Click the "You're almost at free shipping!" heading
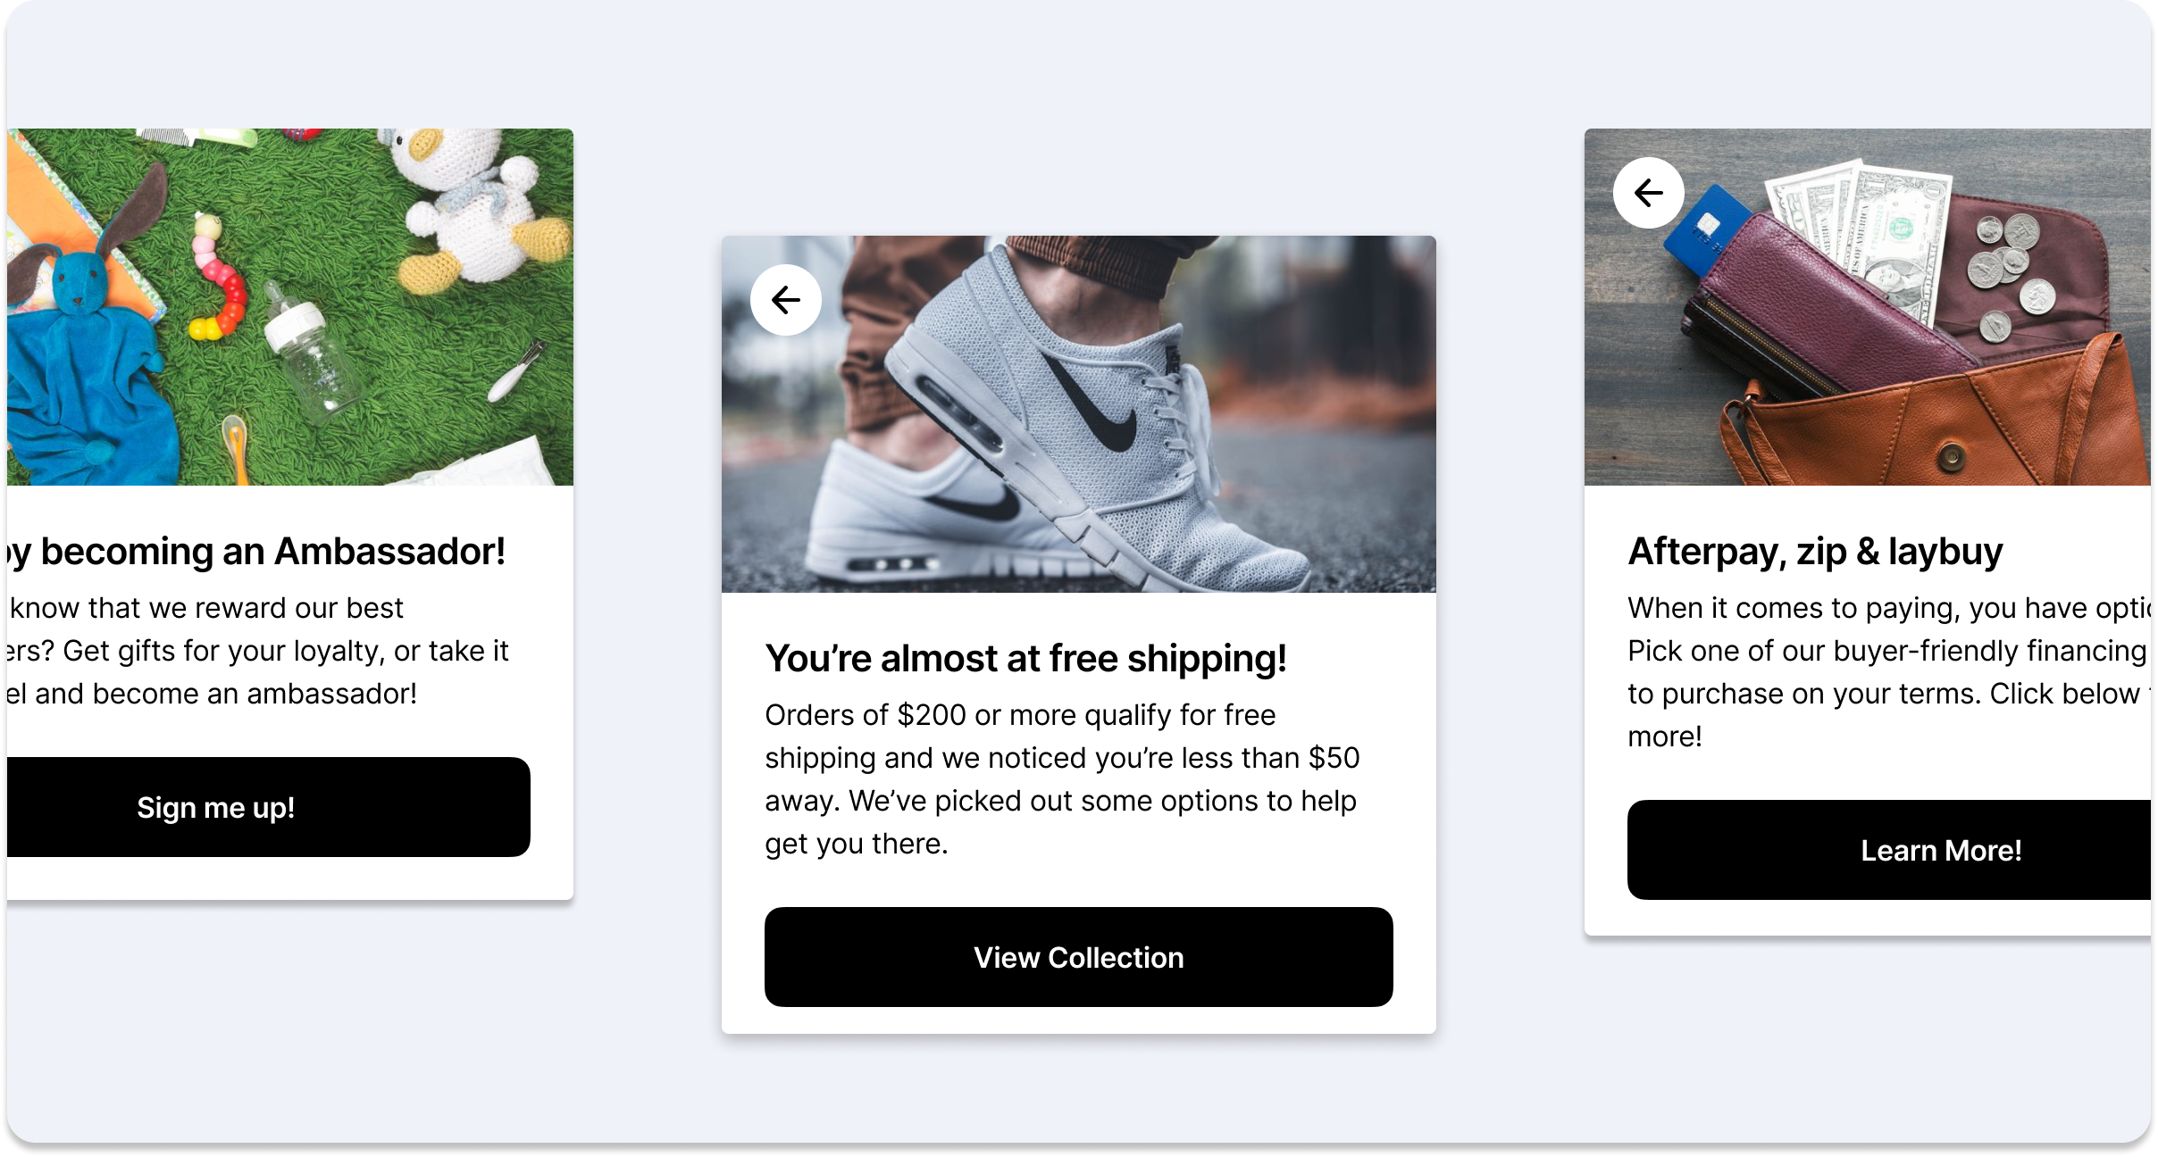 click(1025, 658)
